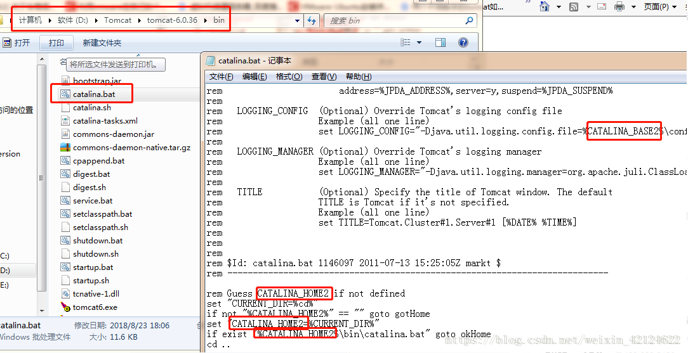The height and width of the screenshot is (353, 688).
Task: Select the shutdown.bat file icon
Action: point(65,240)
